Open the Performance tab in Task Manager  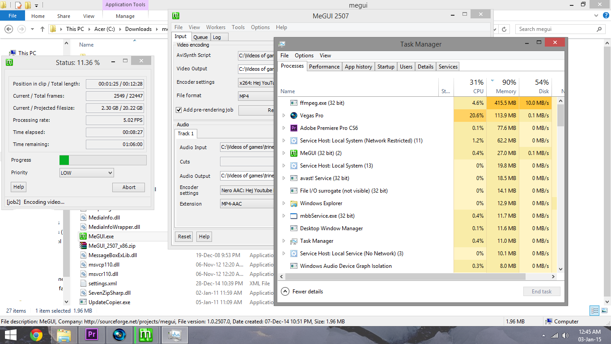coord(324,67)
